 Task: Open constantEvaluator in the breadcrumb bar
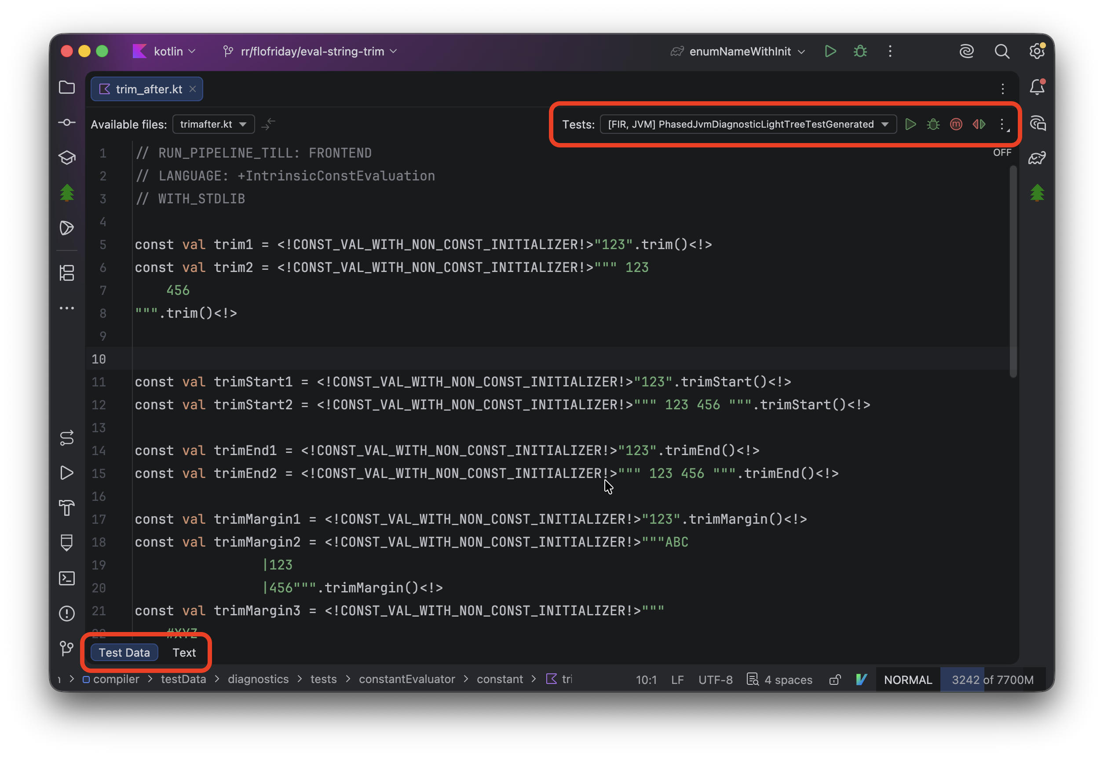click(407, 679)
